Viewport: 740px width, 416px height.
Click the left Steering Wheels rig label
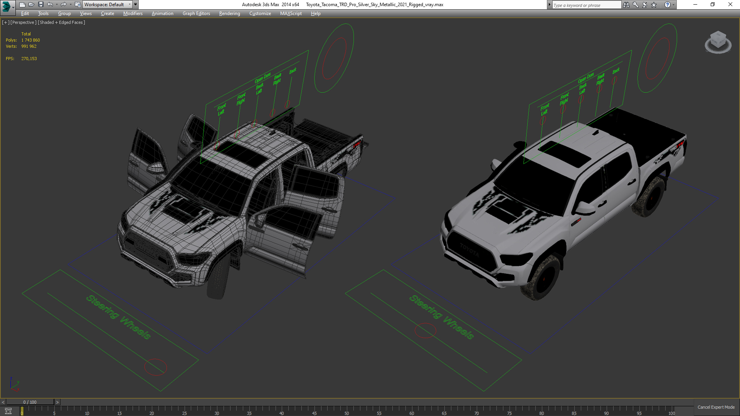pyautogui.click(x=118, y=317)
